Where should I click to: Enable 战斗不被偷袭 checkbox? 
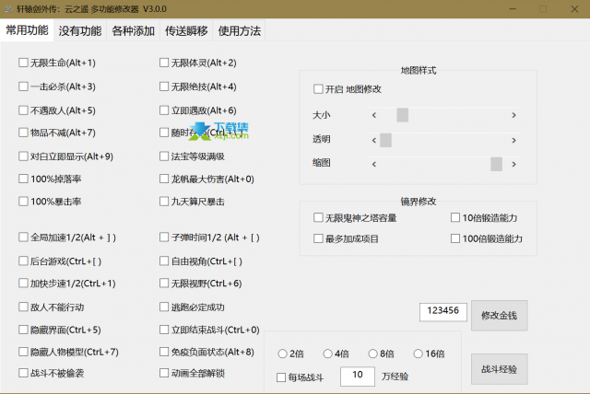[x=23, y=373]
